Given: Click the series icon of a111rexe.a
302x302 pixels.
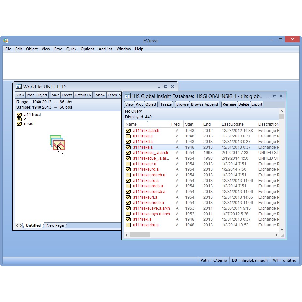Looking at the screenshot, I should click(x=128, y=147).
